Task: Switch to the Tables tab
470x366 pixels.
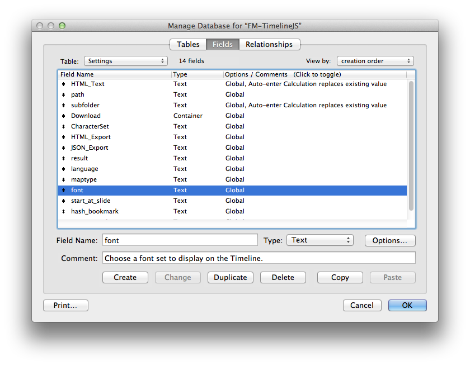Action: (x=188, y=45)
